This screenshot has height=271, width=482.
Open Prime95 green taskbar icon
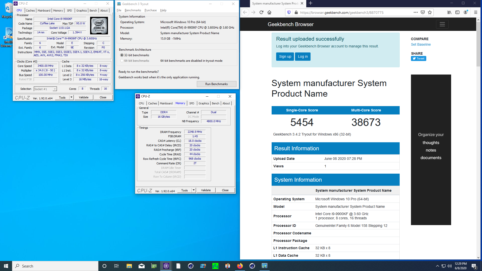tap(215, 266)
